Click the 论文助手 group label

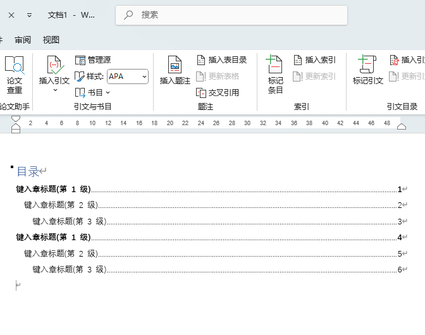15,107
